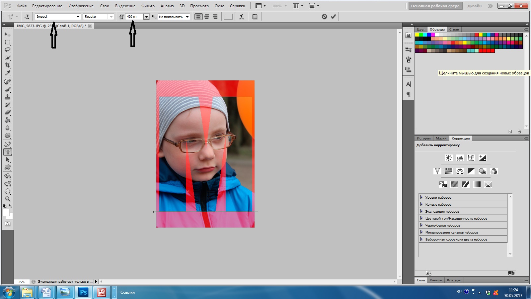
Task: Click the text color swatch in options bar
Action: click(228, 17)
